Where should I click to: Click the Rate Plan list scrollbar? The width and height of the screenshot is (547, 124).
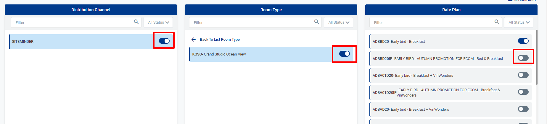tap(537, 53)
